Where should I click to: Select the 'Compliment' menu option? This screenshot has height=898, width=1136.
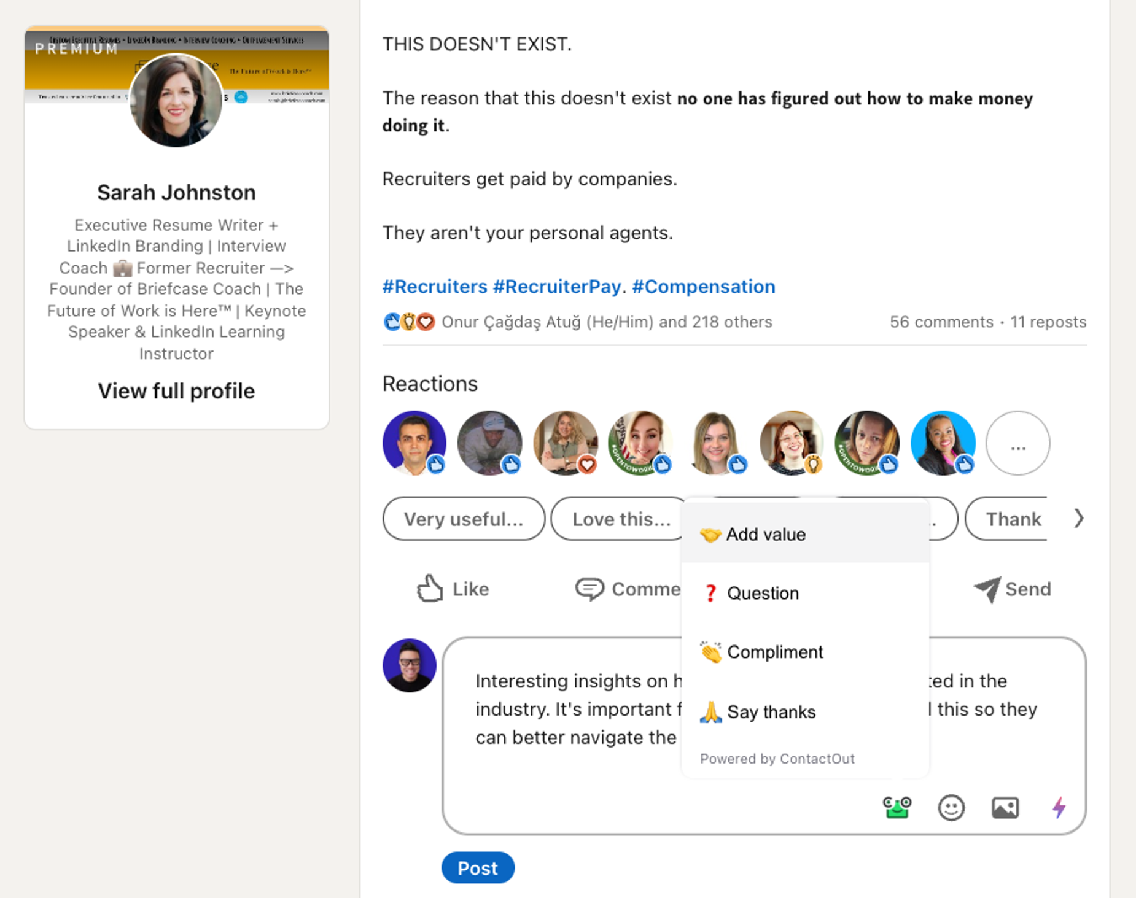point(774,652)
